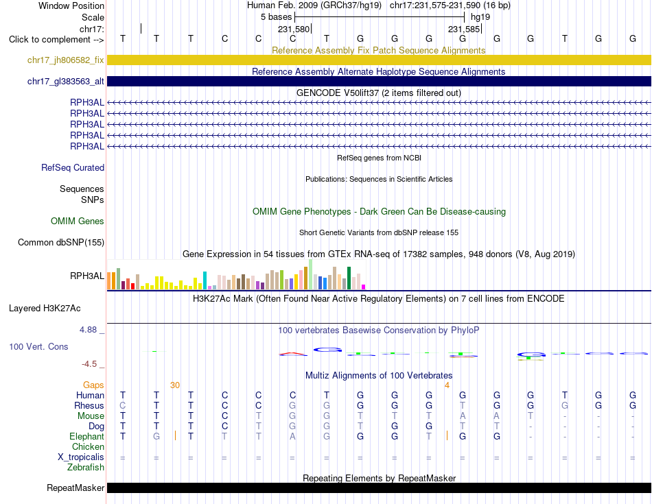Select the Rhesus alignment row label
652x504 pixels.
[89, 405]
